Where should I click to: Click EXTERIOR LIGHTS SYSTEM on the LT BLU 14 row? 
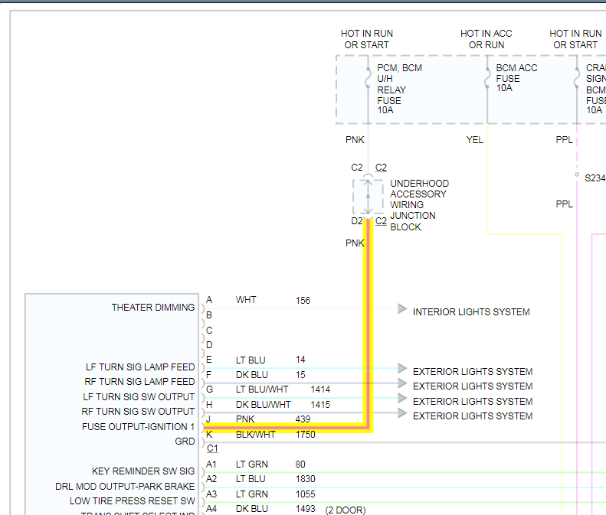tap(473, 371)
